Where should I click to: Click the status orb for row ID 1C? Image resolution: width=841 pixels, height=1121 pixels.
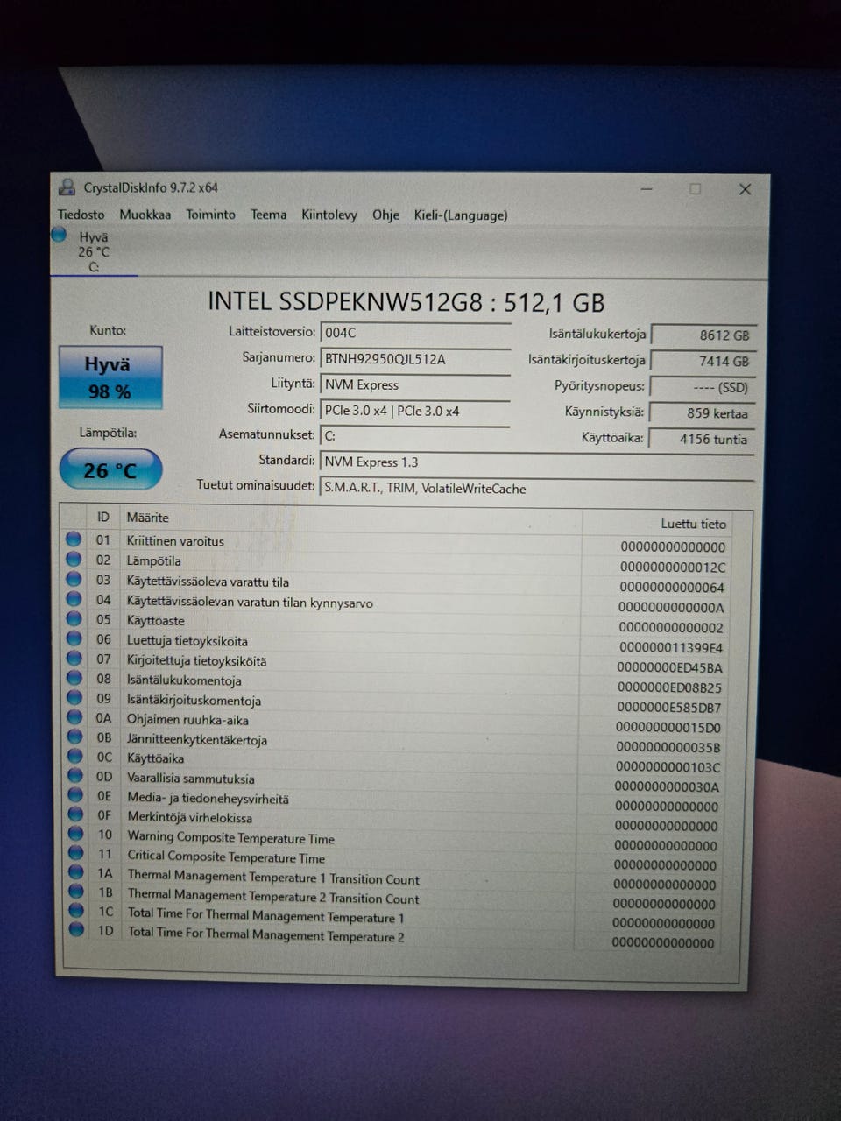point(76,911)
